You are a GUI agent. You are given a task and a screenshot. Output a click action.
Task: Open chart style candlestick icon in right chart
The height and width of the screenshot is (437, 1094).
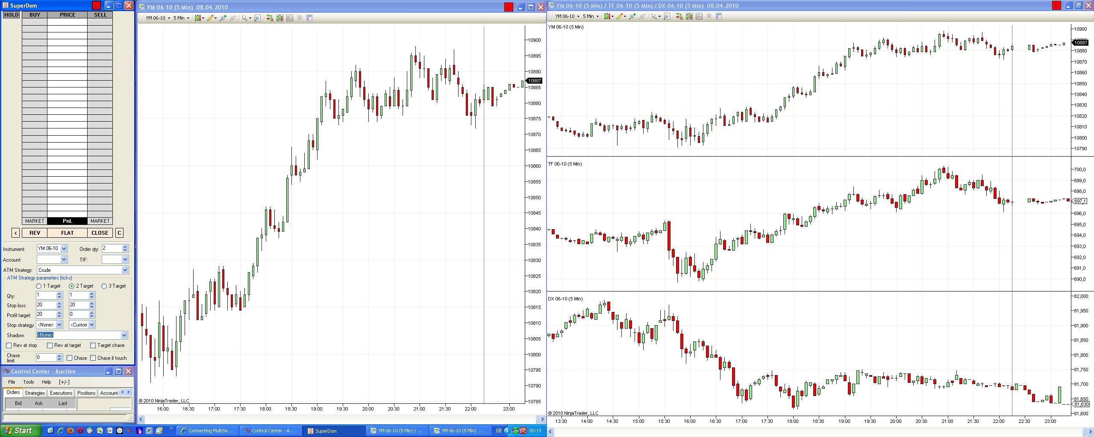click(x=607, y=16)
